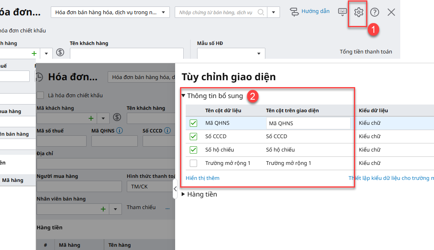
Task: Click the info icon beside the Mã QHNS label
Action: pyautogui.click(x=119, y=130)
